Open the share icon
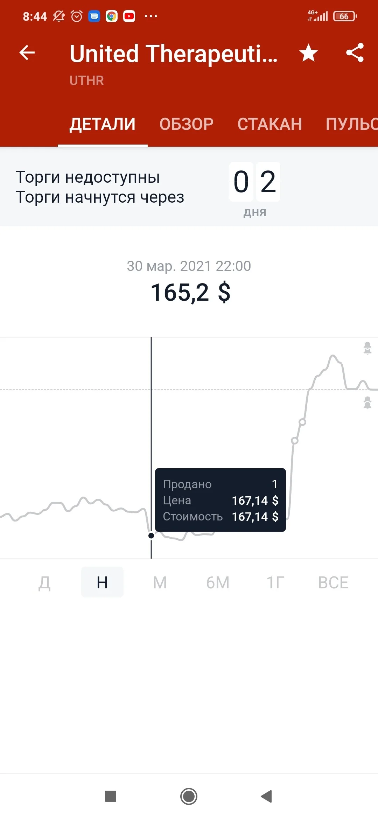Viewport: 378px width, 819px height. coord(355,53)
